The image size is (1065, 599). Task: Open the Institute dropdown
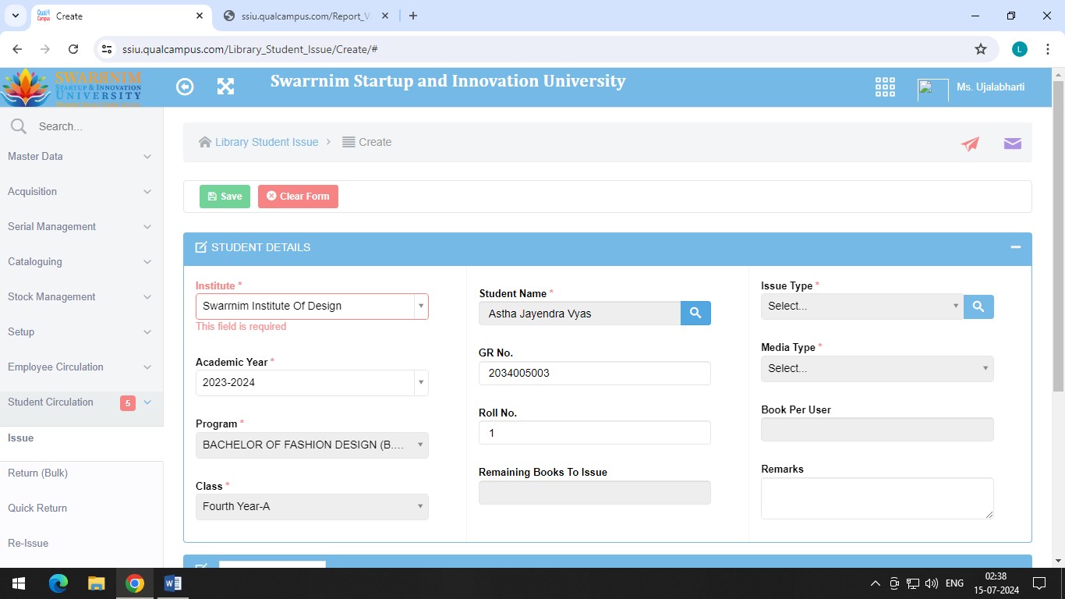(312, 307)
